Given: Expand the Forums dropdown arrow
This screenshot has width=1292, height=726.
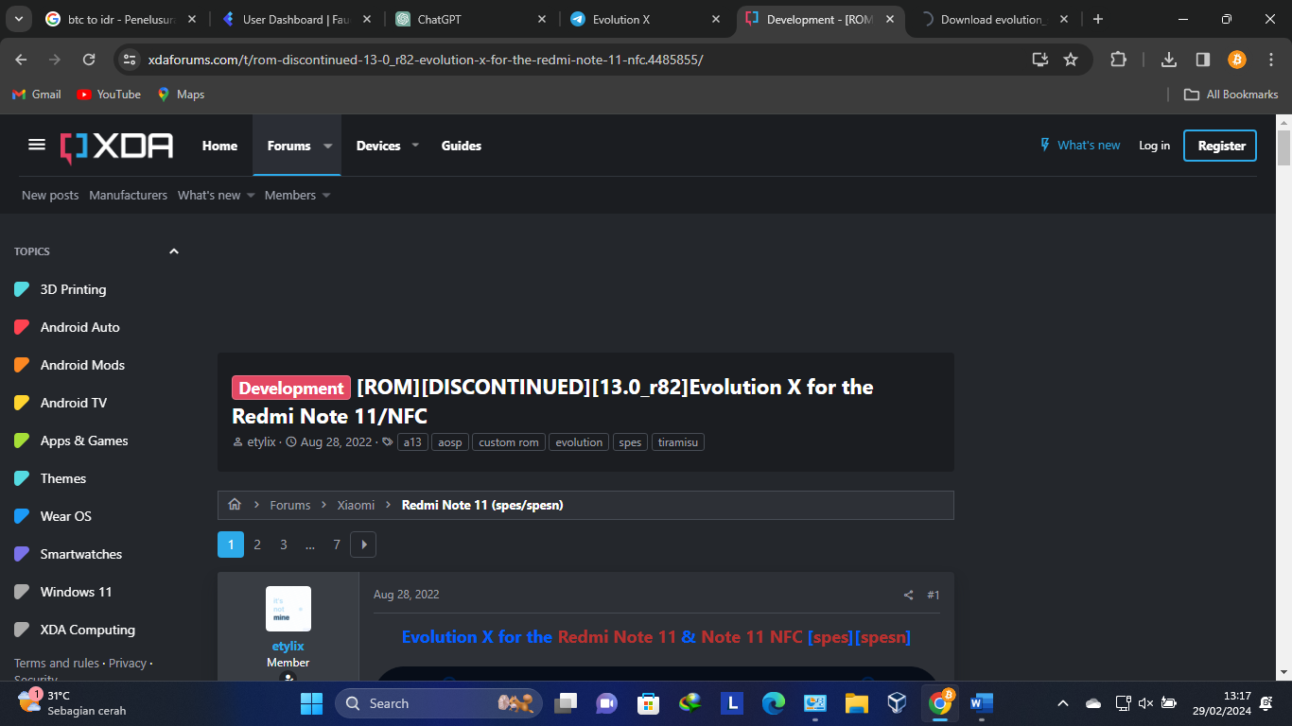Looking at the screenshot, I should coord(328,146).
